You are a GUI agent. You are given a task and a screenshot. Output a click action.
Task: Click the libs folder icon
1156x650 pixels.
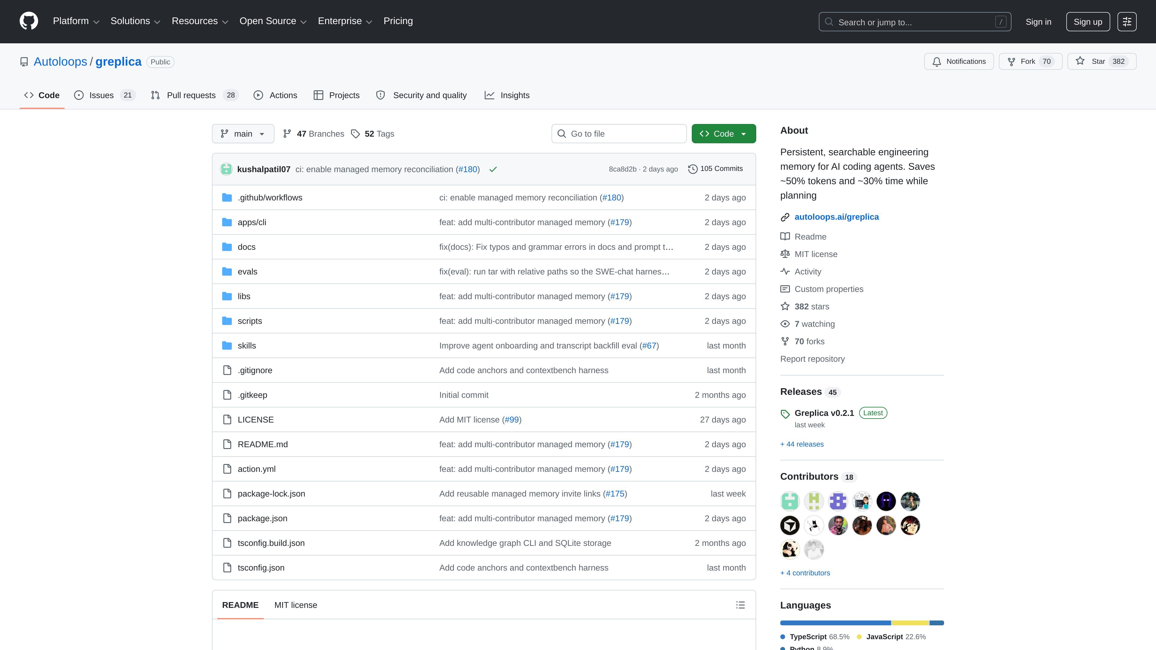pos(227,296)
